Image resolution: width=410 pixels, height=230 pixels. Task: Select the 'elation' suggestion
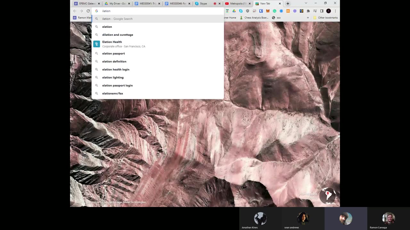(x=158, y=27)
